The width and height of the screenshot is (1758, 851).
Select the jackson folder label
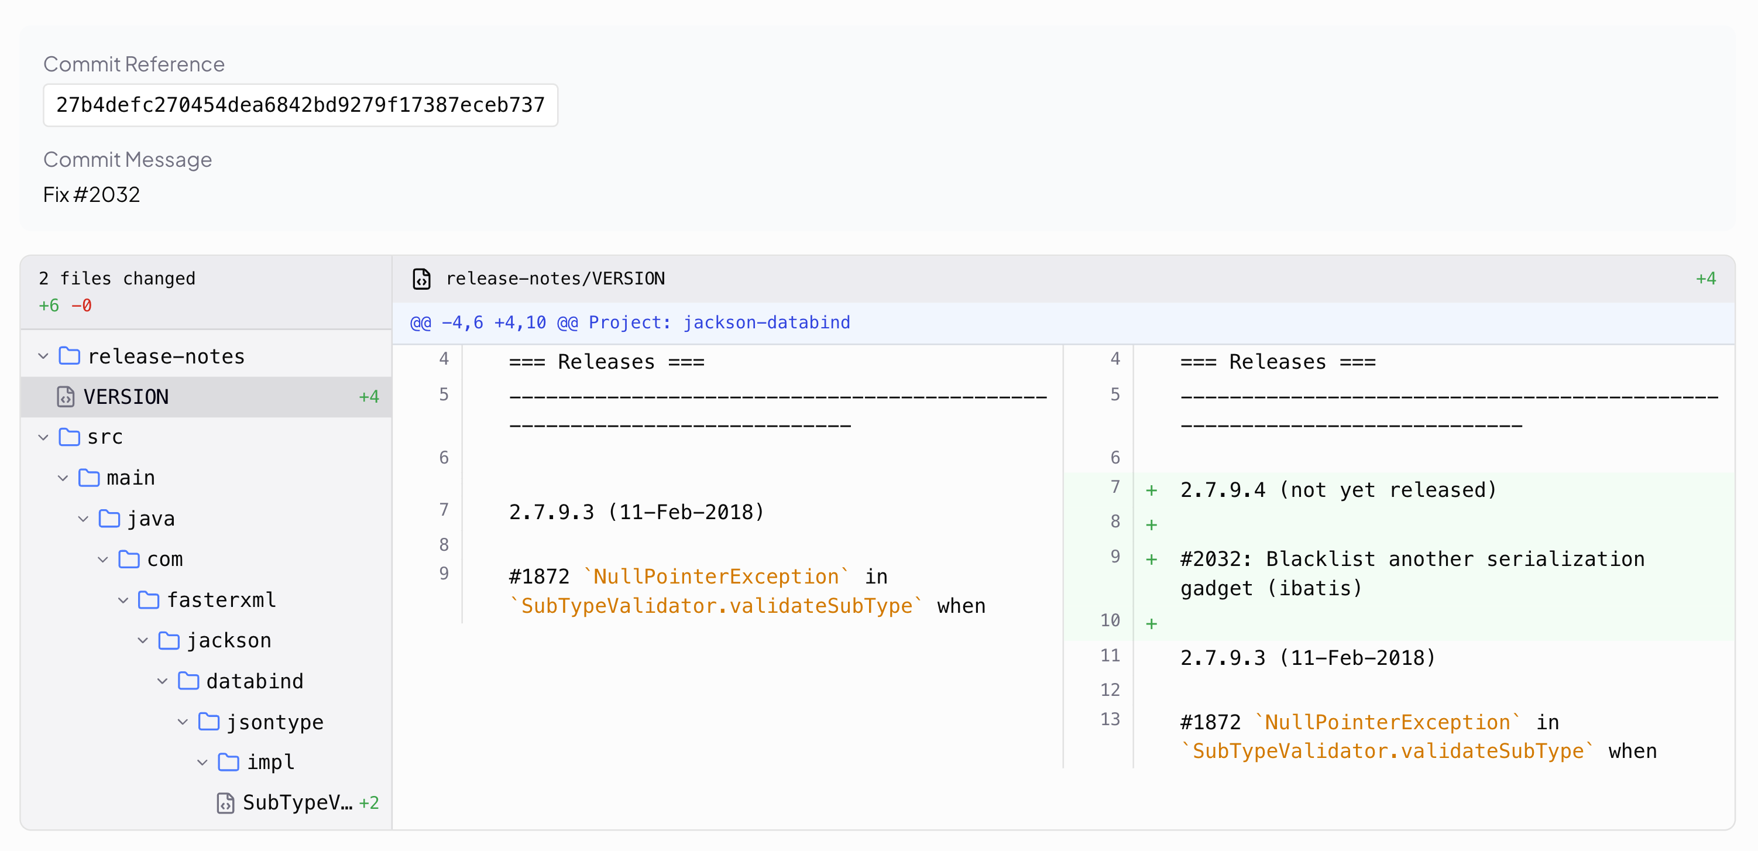point(229,640)
